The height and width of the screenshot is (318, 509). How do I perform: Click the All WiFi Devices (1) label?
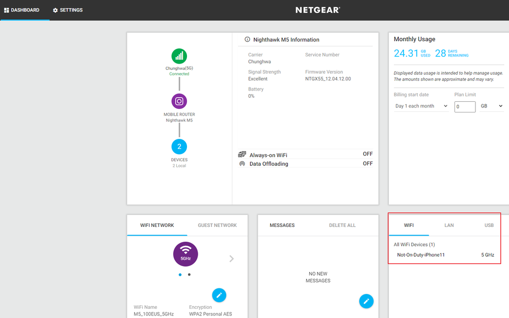pos(414,244)
